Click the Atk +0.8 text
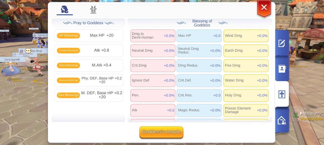 102,50
